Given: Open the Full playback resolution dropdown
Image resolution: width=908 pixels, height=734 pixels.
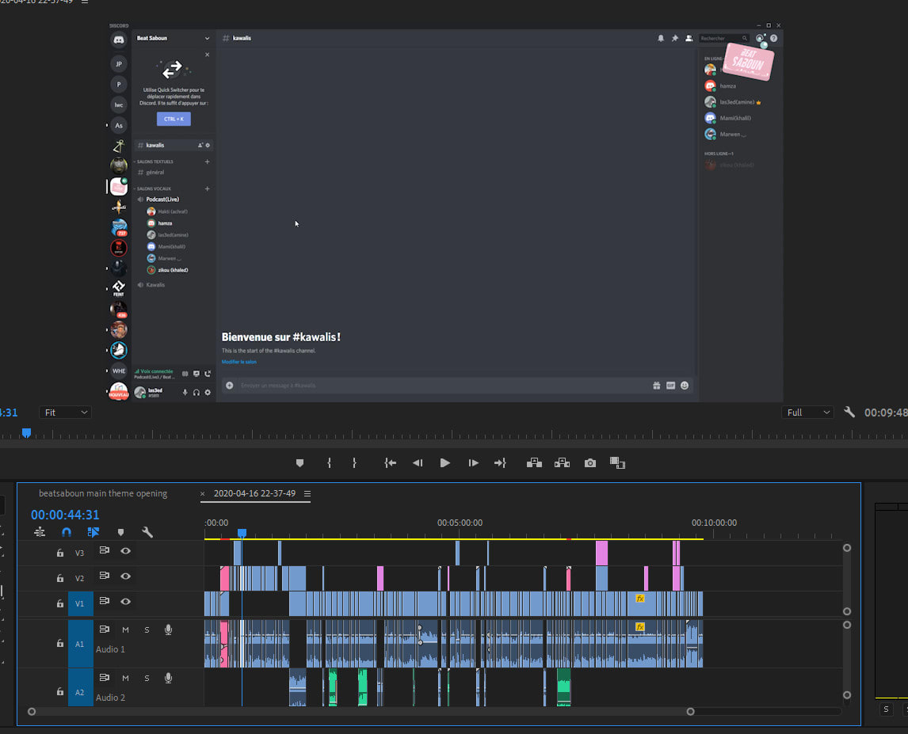Looking at the screenshot, I should [807, 413].
